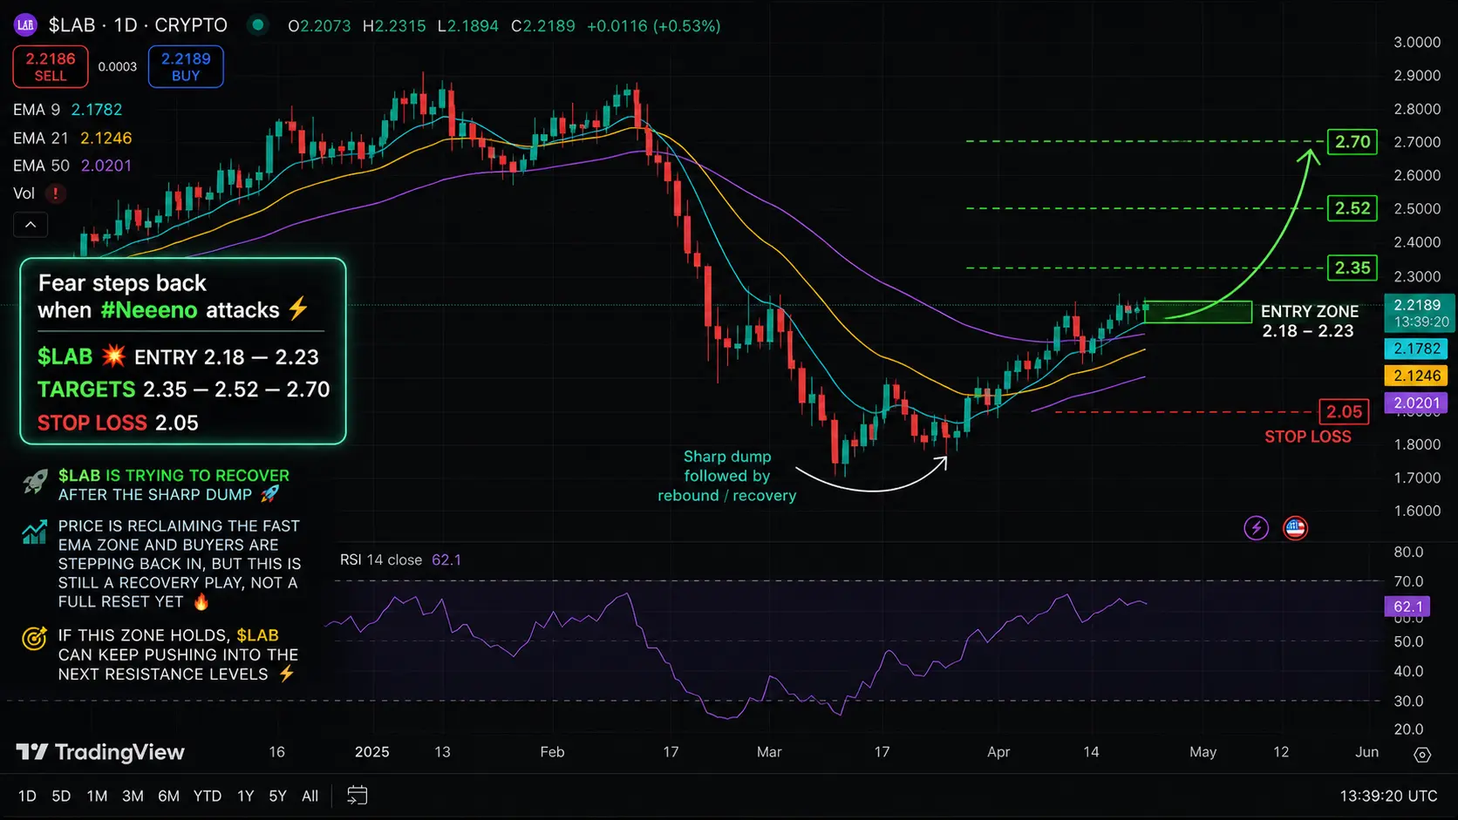Open the US flag economic event icon
Screen dimensions: 1458x820
tap(1296, 528)
